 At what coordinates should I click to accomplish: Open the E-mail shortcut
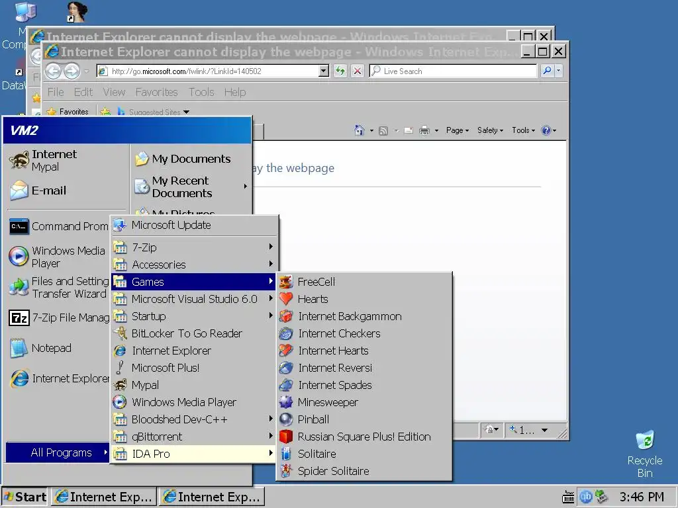67,190
